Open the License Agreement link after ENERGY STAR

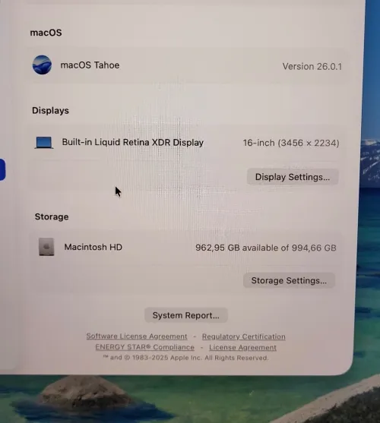coord(242,348)
